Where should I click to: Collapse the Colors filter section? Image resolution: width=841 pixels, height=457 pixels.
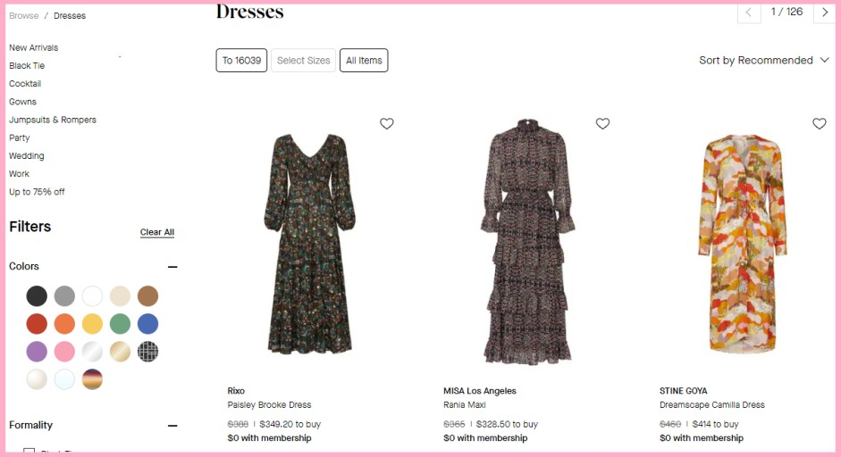(172, 267)
